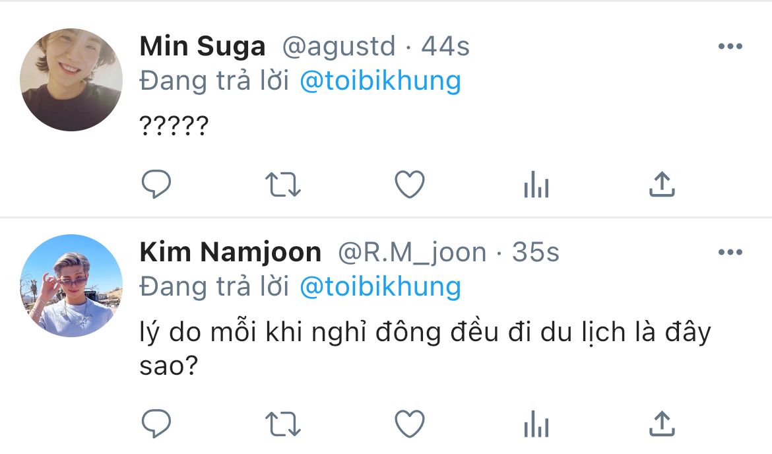
Task: Open more options on Min Suga's tweet
Action: pos(730,47)
